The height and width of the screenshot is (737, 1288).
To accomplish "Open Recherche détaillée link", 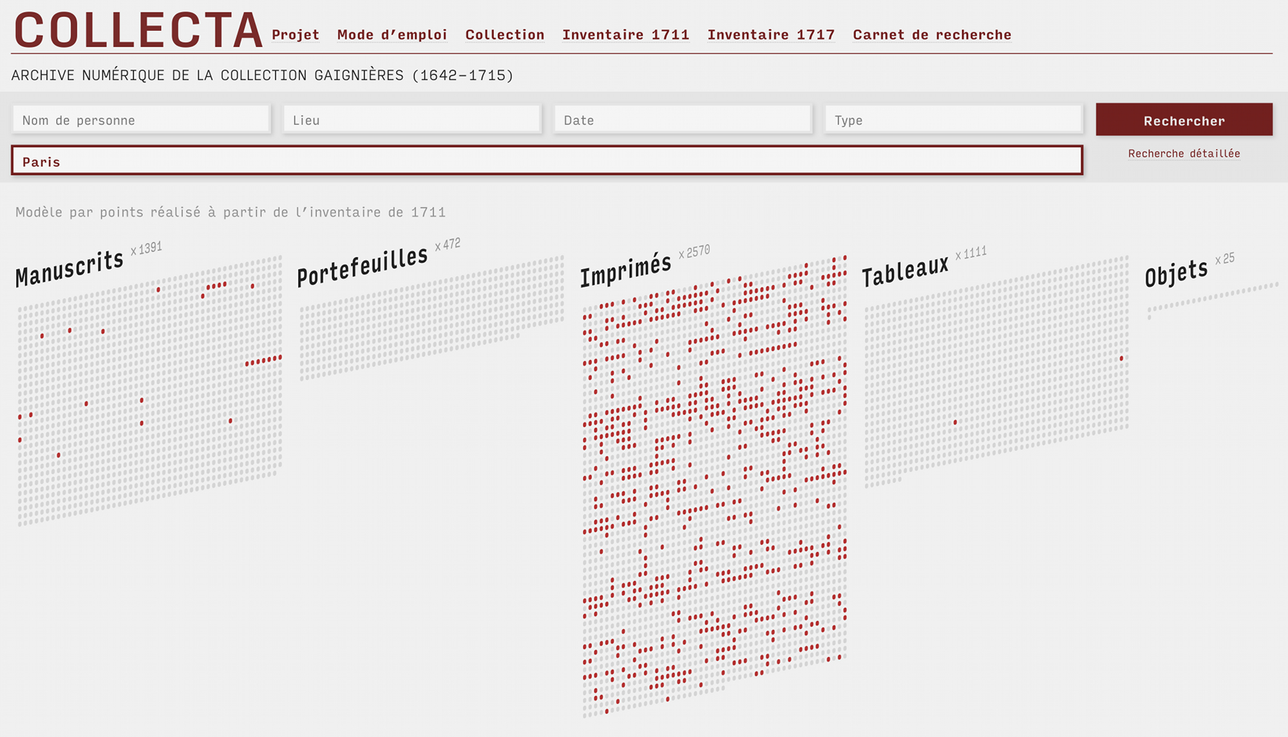I will [x=1184, y=153].
